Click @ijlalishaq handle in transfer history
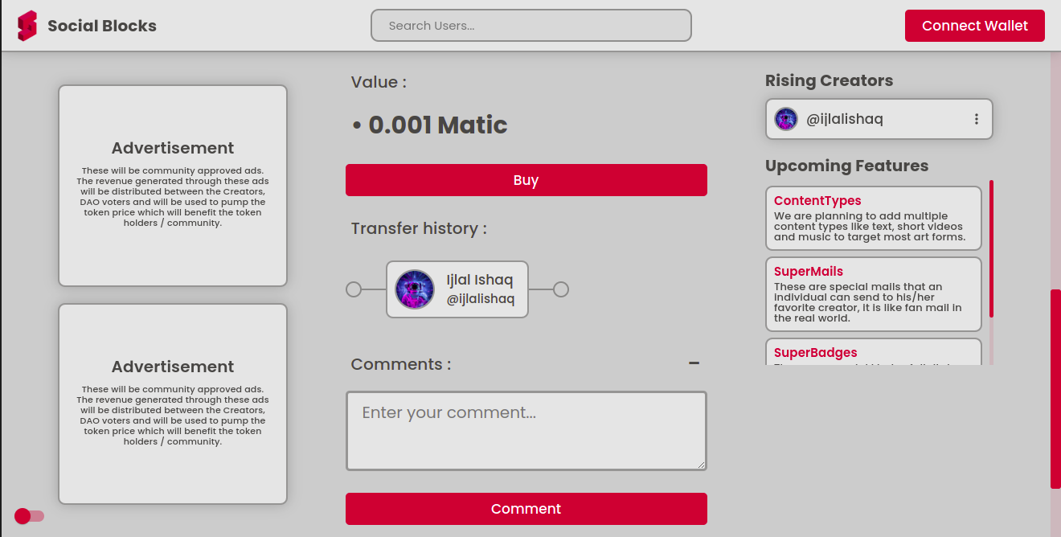1061x537 pixels. [481, 299]
